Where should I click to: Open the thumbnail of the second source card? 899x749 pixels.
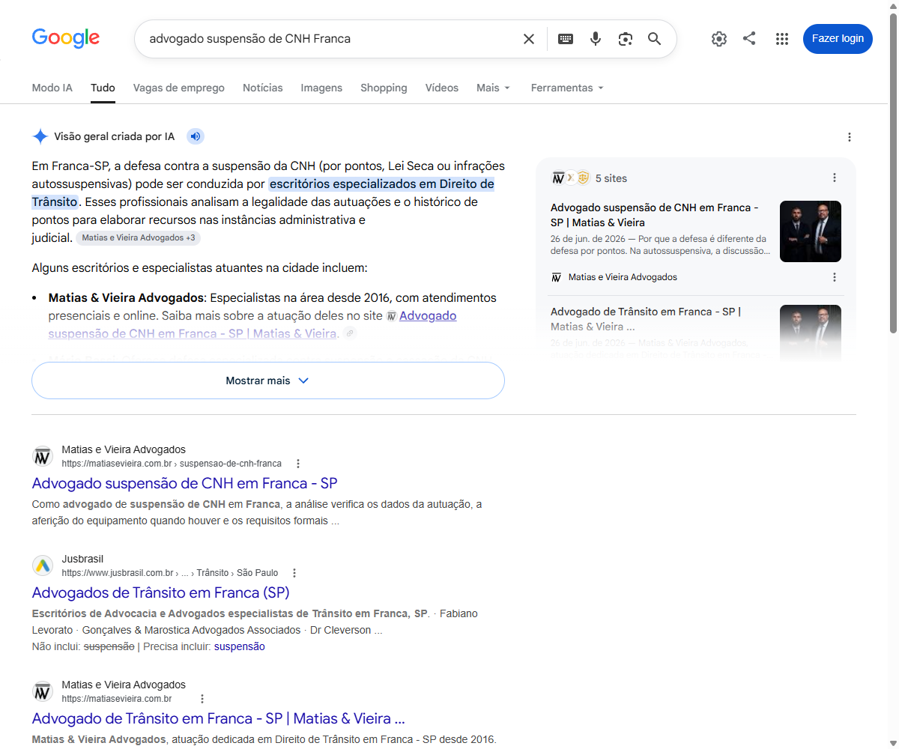[x=811, y=333]
